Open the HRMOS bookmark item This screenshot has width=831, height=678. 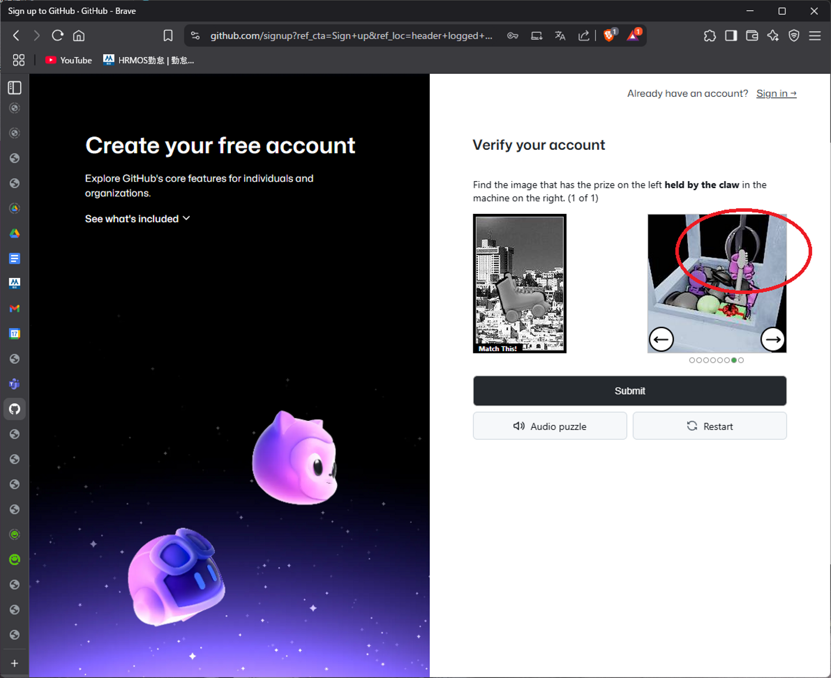149,60
